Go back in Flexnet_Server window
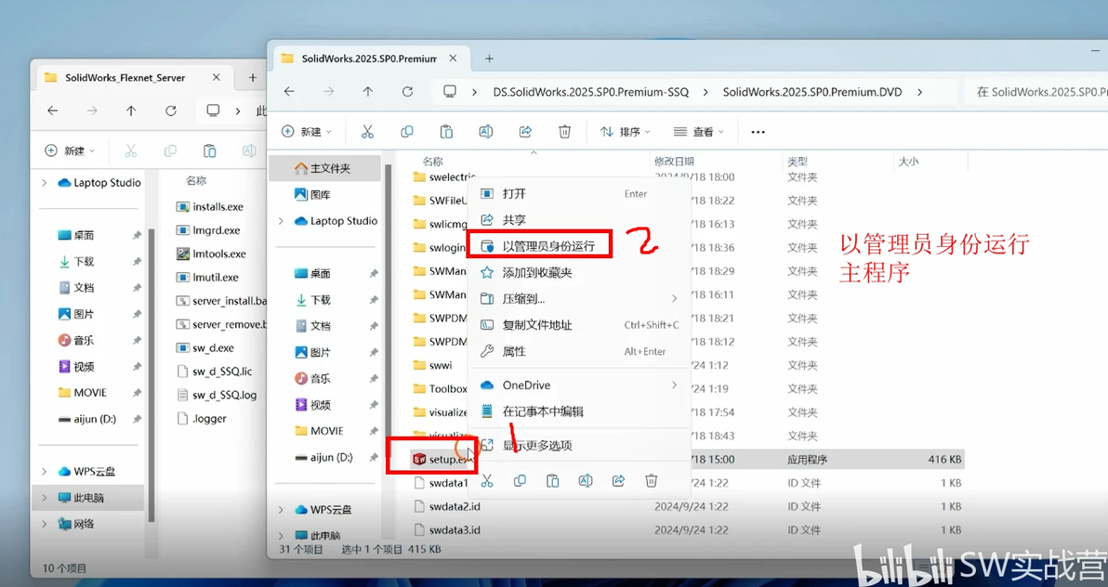 (x=52, y=111)
